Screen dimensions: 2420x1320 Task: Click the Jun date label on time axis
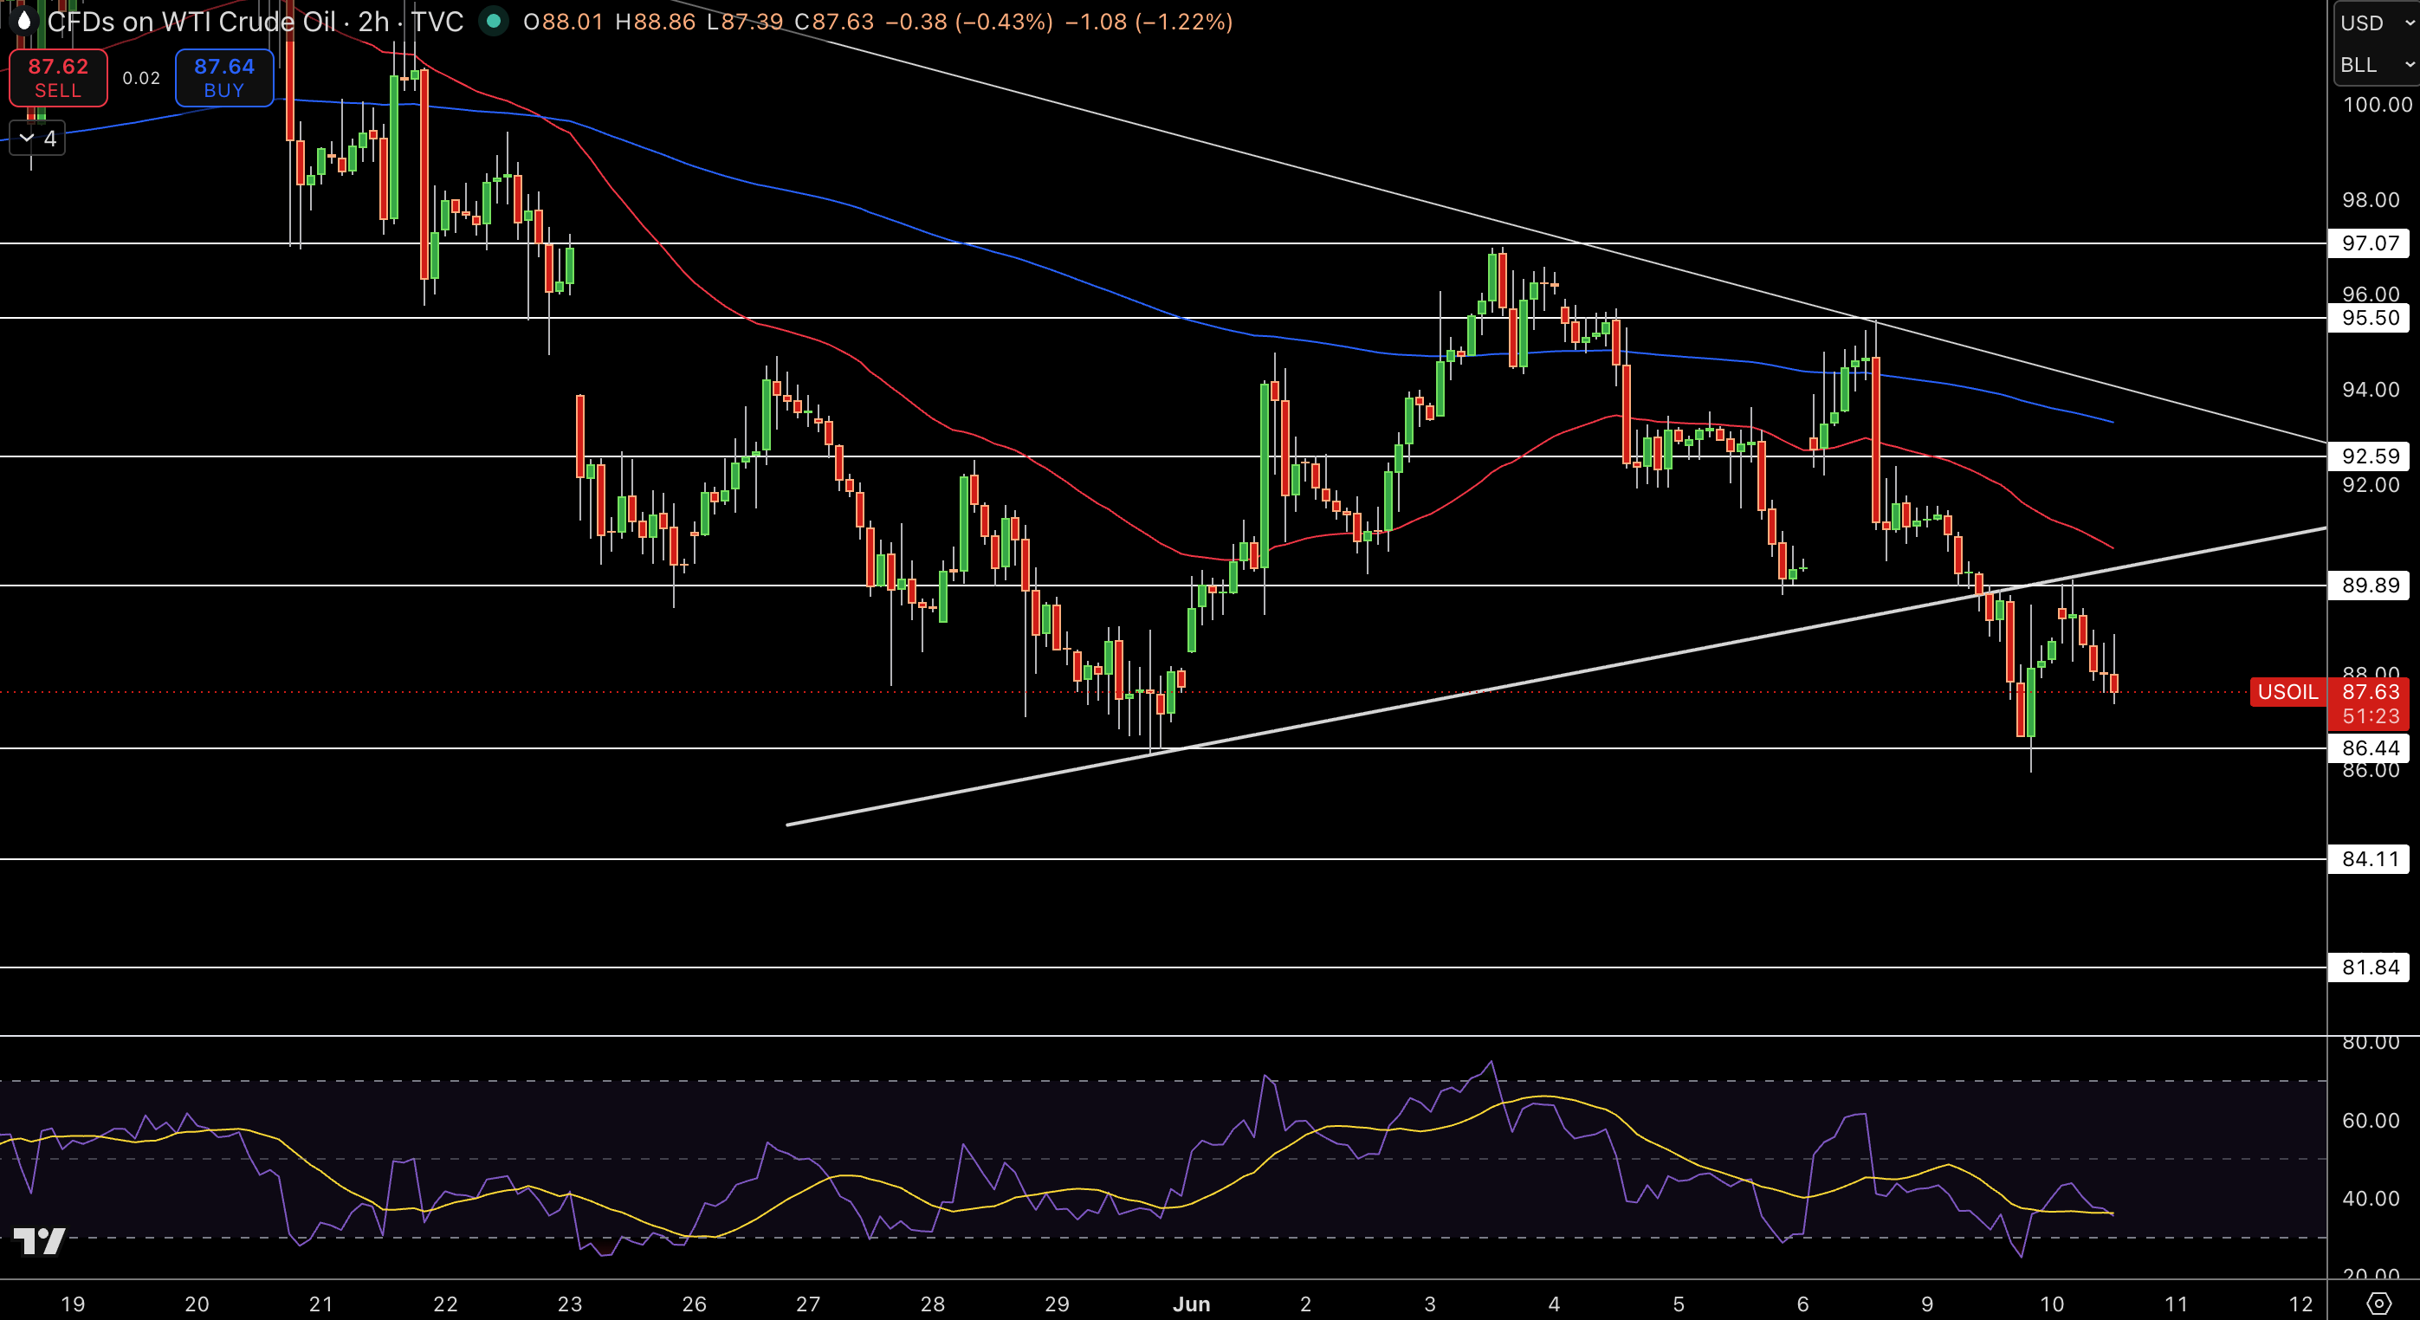pyautogui.click(x=1191, y=1304)
